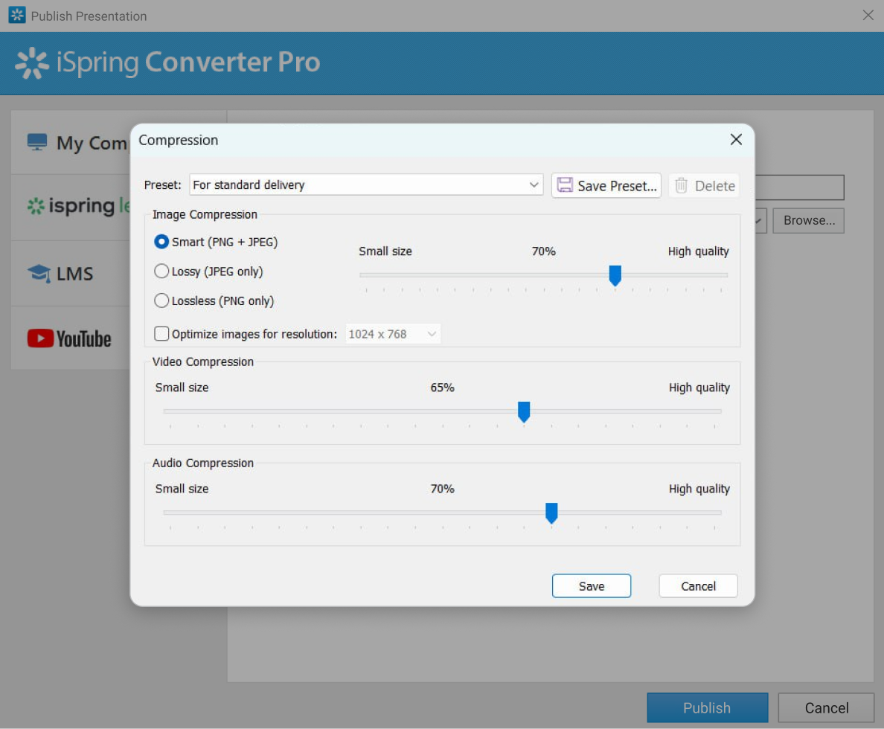Click the input field above Browse

pyautogui.click(x=799, y=187)
